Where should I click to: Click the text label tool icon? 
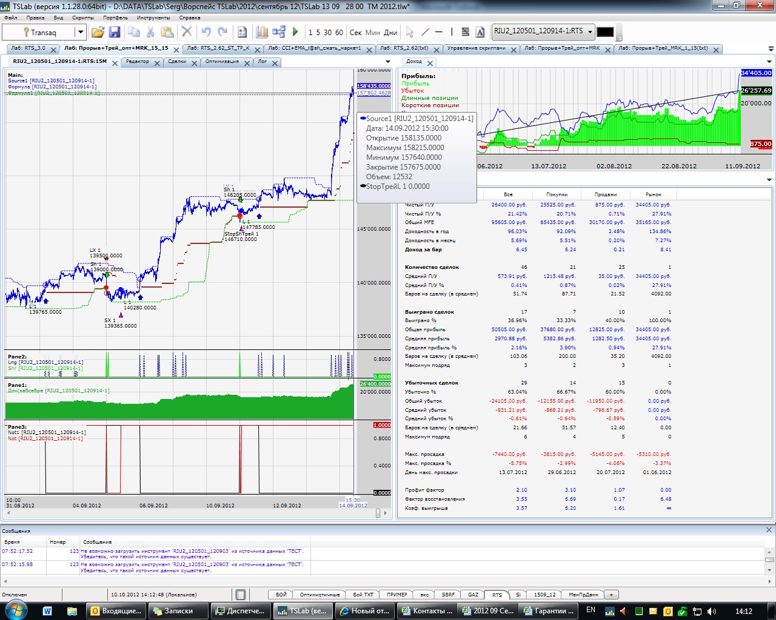[x=480, y=32]
